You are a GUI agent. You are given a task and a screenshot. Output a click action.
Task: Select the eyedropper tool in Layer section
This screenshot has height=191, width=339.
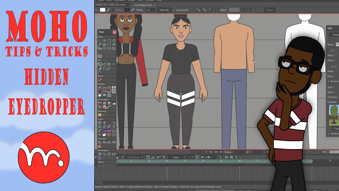click(100, 131)
